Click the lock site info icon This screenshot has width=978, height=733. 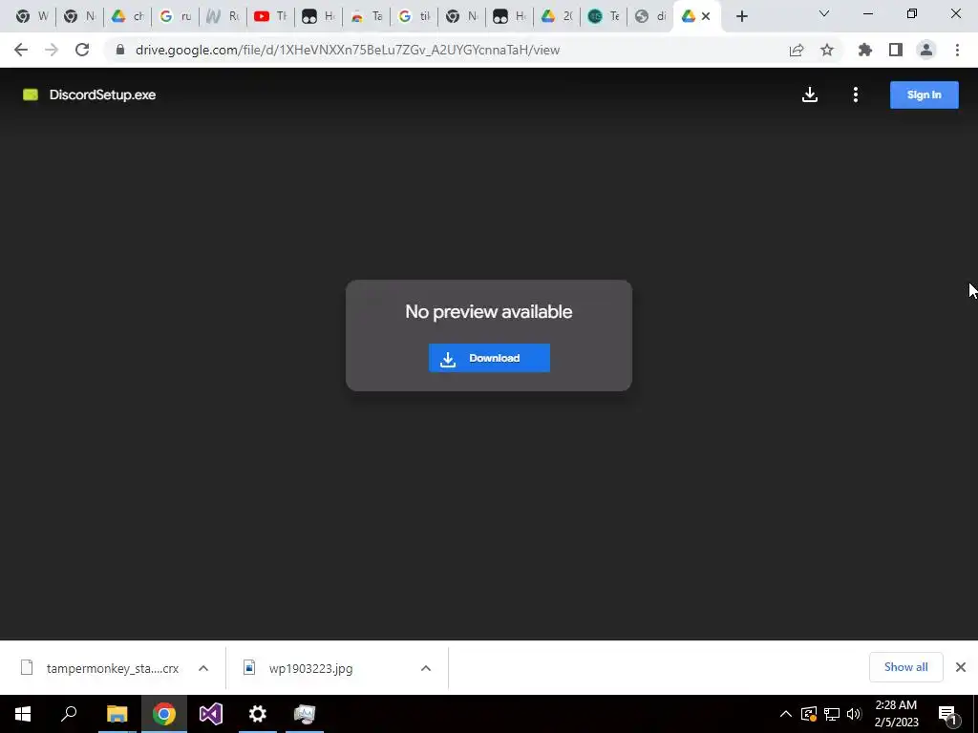coord(120,50)
